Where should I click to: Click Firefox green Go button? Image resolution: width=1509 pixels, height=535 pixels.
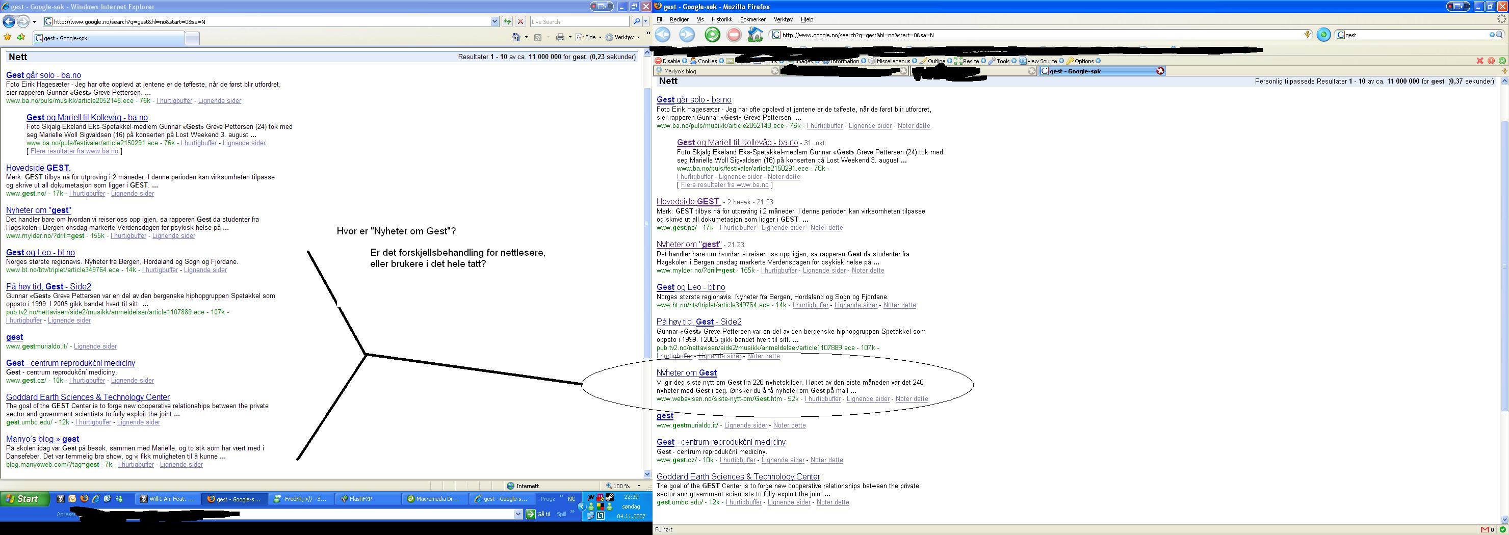coord(1323,35)
